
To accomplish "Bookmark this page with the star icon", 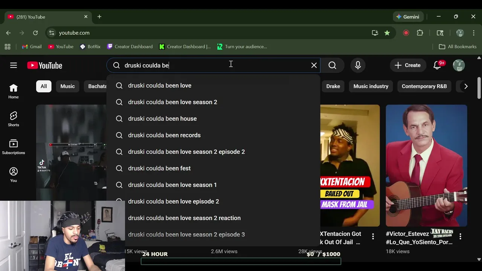I will [387, 33].
